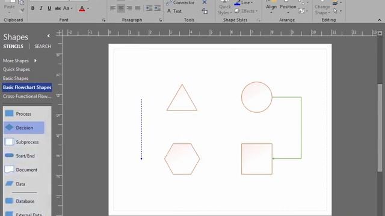Click the vertical scrollbar thumb
Viewport: 385px width, 216px height.
[x=380, y=127]
